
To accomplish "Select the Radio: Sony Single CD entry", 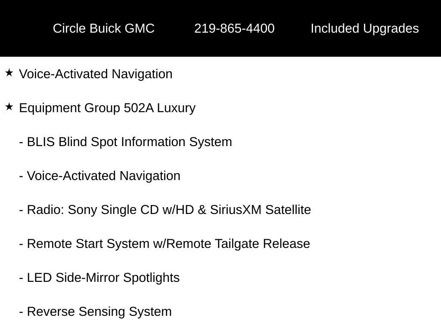I will click(x=165, y=210).
